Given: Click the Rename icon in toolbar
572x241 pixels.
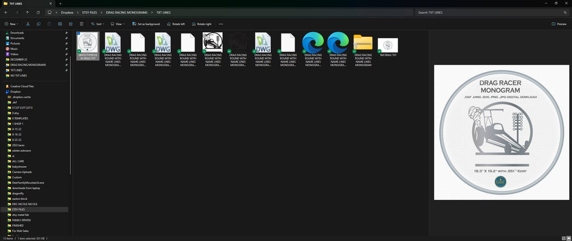Looking at the screenshot, I should pos(60,24).
